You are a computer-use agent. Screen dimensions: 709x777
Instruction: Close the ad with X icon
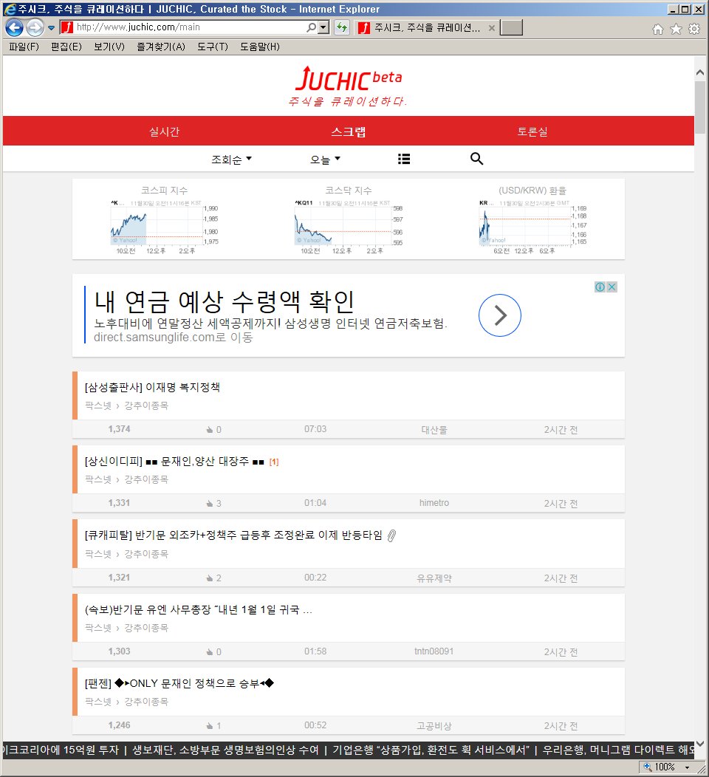click(x=612, y=287)
